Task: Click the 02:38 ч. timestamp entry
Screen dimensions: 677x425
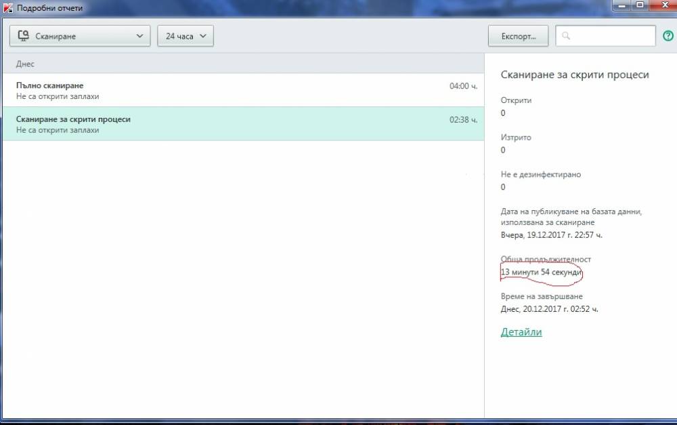Action: [x=463, y=120]
